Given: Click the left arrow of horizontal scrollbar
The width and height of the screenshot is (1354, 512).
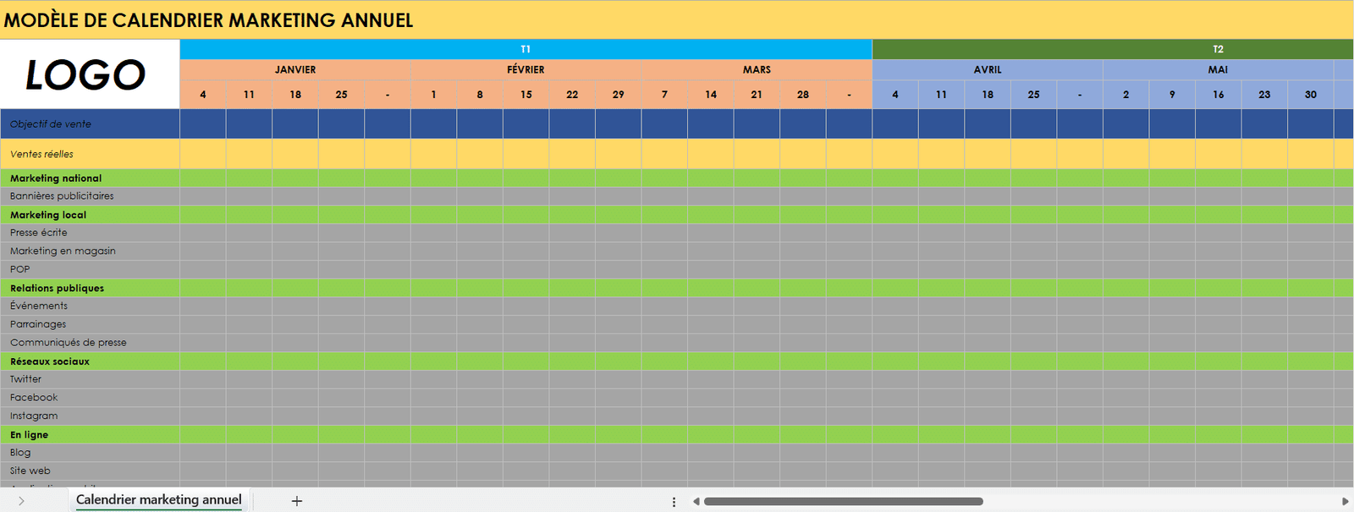Looking at the screenshot, I should [x=696, y=502].
